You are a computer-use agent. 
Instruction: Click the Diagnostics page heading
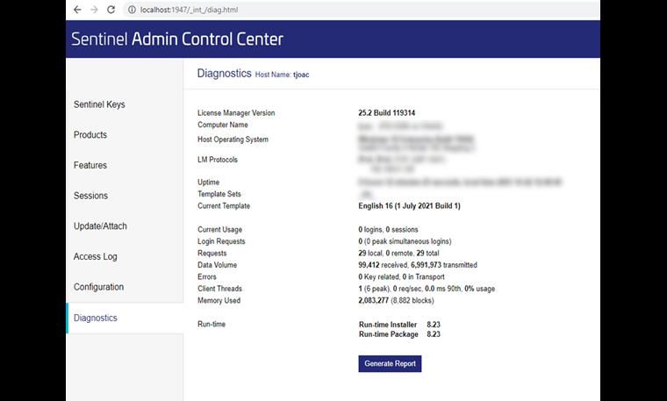point(224,74)
